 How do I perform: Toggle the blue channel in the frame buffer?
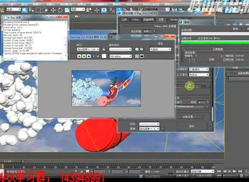89,56
